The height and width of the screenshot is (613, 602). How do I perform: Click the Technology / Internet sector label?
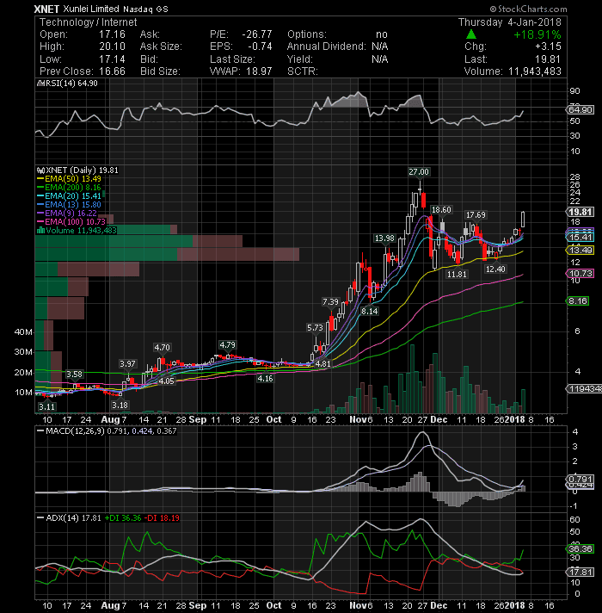[x=89, y=22]
